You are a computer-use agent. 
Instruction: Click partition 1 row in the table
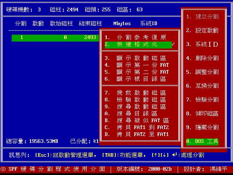[x=55, y=38]
